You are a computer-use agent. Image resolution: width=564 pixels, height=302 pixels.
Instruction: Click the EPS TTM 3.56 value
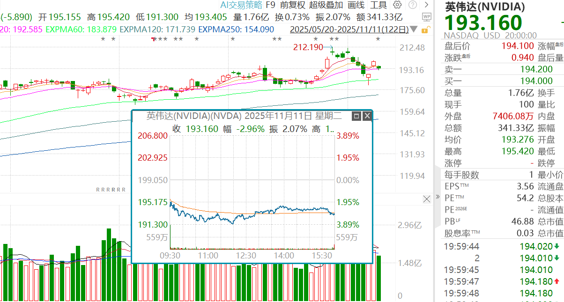tap(526, 186)
